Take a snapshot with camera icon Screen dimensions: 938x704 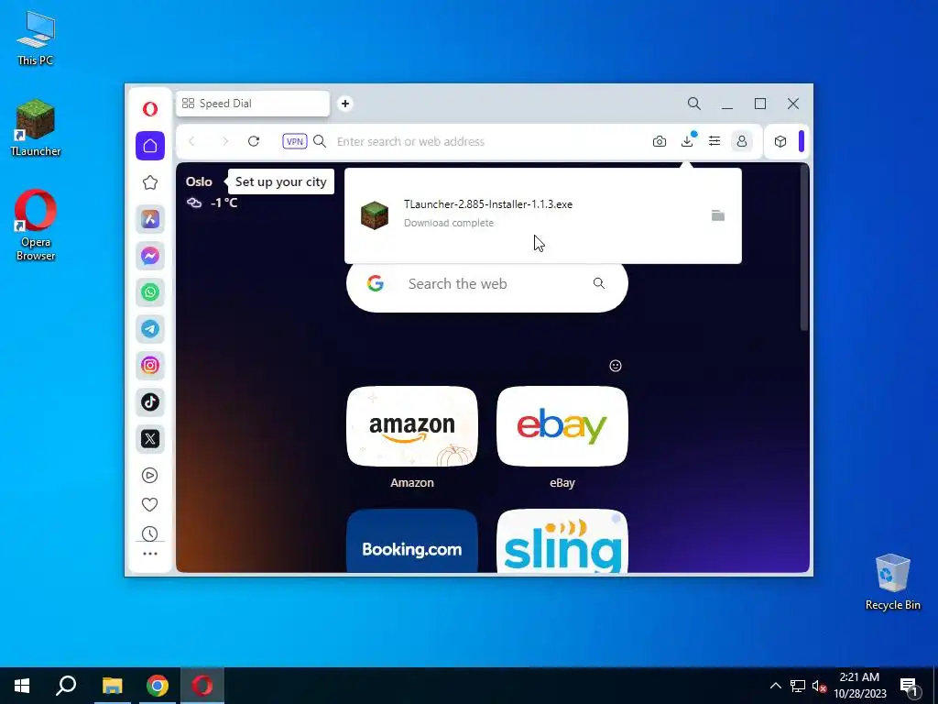click(660, 141)
